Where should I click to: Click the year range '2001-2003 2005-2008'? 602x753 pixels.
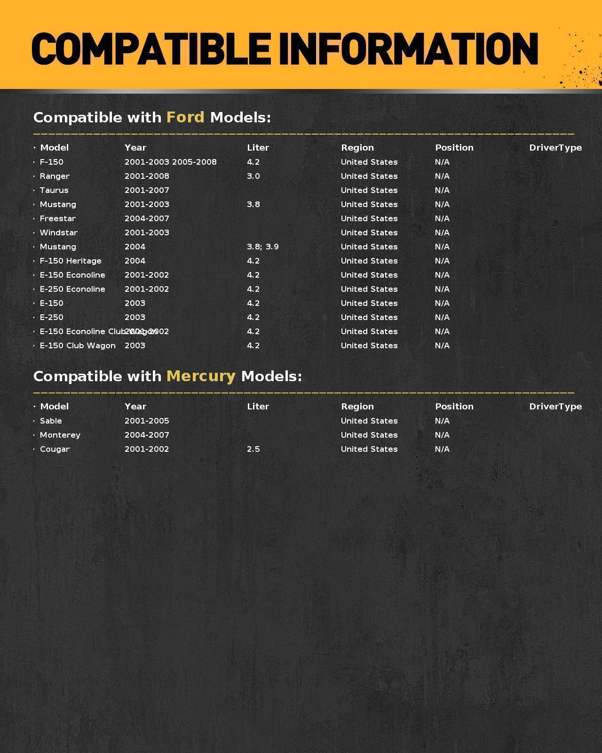[171, 162]
